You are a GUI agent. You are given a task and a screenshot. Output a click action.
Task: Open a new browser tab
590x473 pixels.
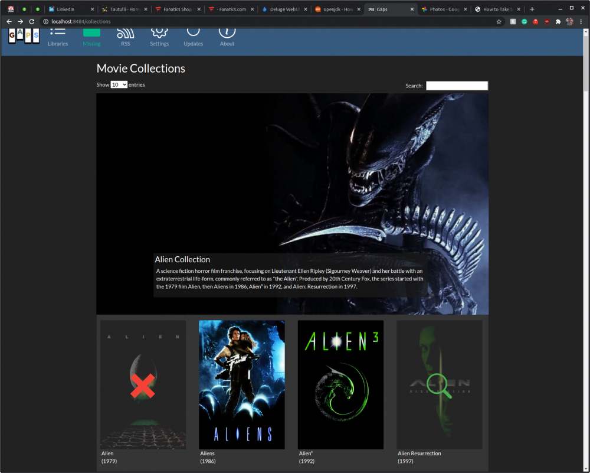pos(532,9)
